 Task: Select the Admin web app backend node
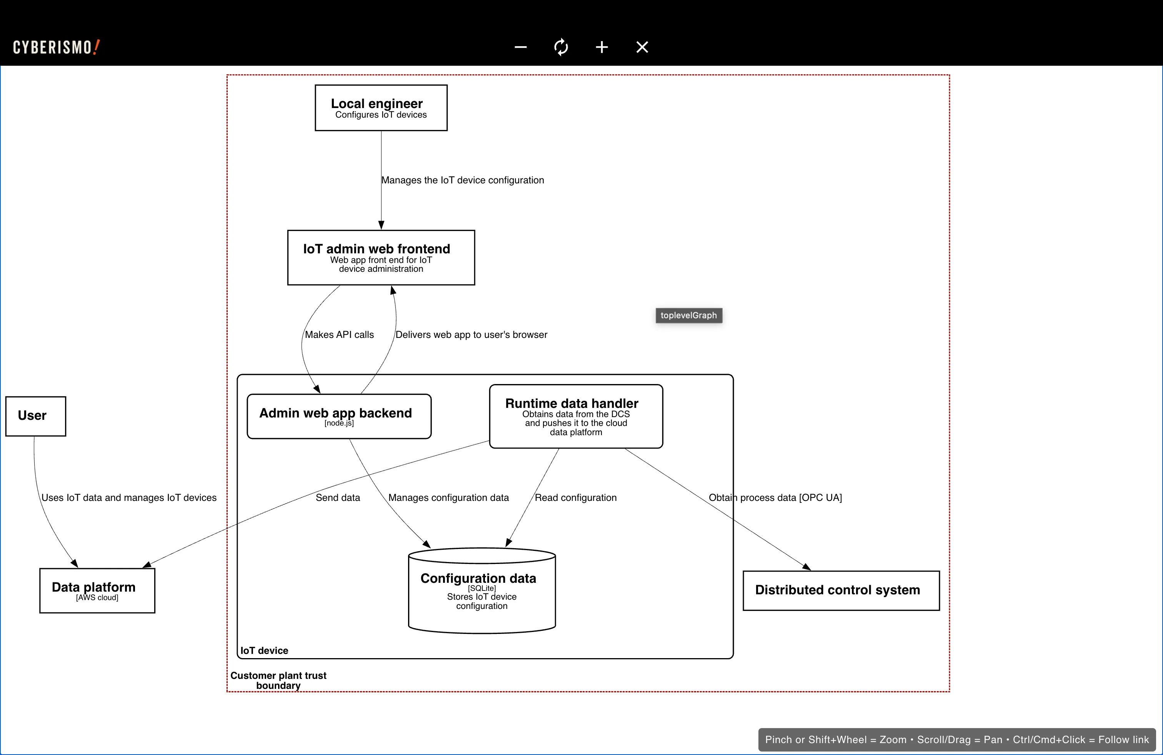click(x=339, y=417)
